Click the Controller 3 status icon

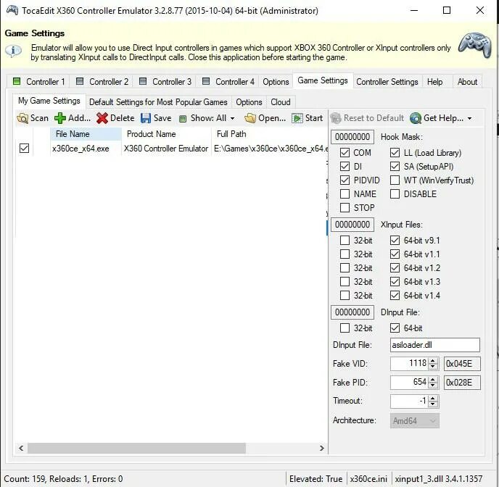(x=143, y=81)
